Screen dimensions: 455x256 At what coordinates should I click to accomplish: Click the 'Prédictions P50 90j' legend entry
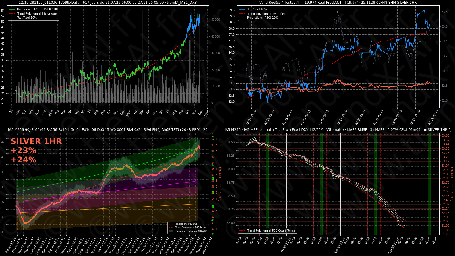186,224
